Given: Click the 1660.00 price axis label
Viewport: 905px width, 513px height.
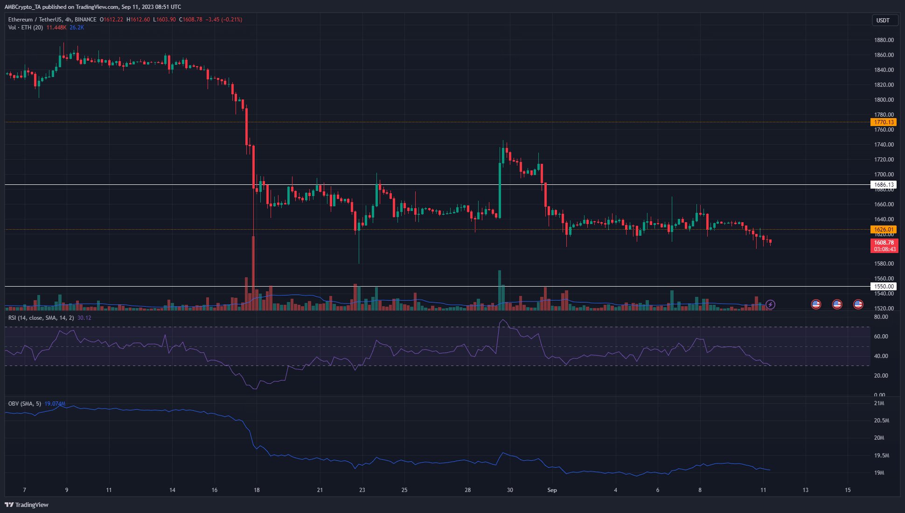Looking at the screenshot, I should [884, 204].
